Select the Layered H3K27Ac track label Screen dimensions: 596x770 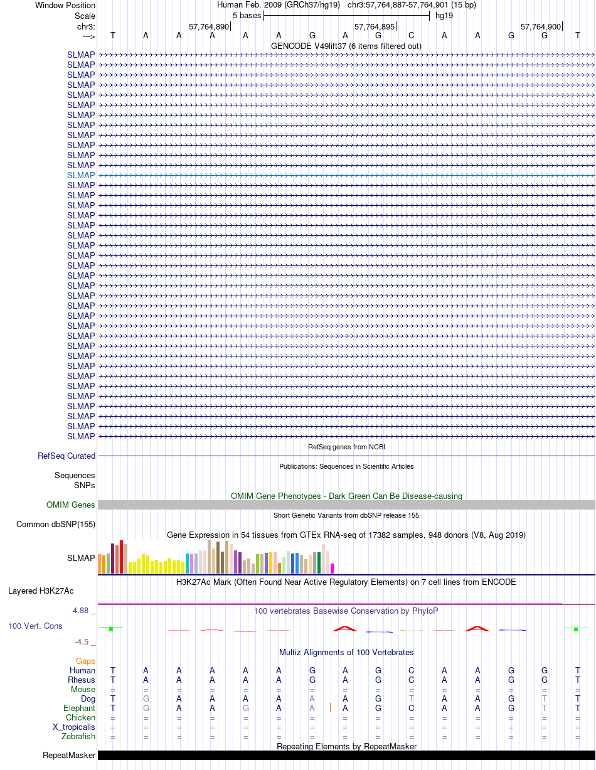pos(41,591)
